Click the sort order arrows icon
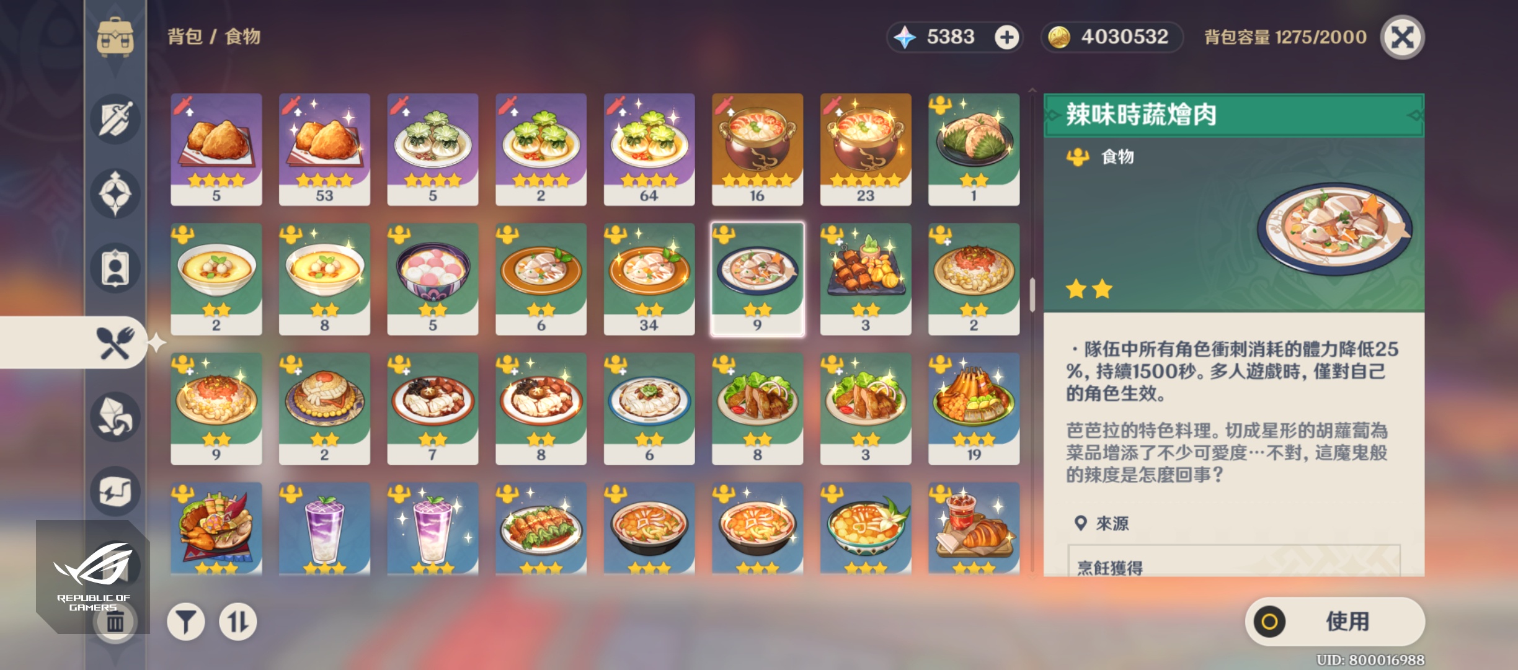Viewport: 1518px width, 670px height. pyautogui.click(x=238, y=622)
